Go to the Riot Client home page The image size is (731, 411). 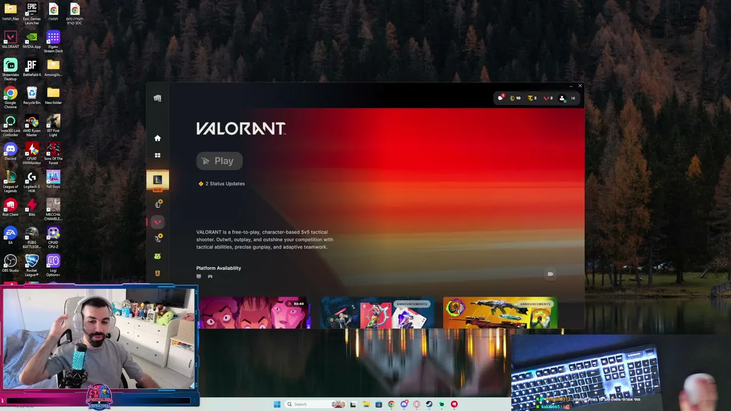[x=158, y=138]
